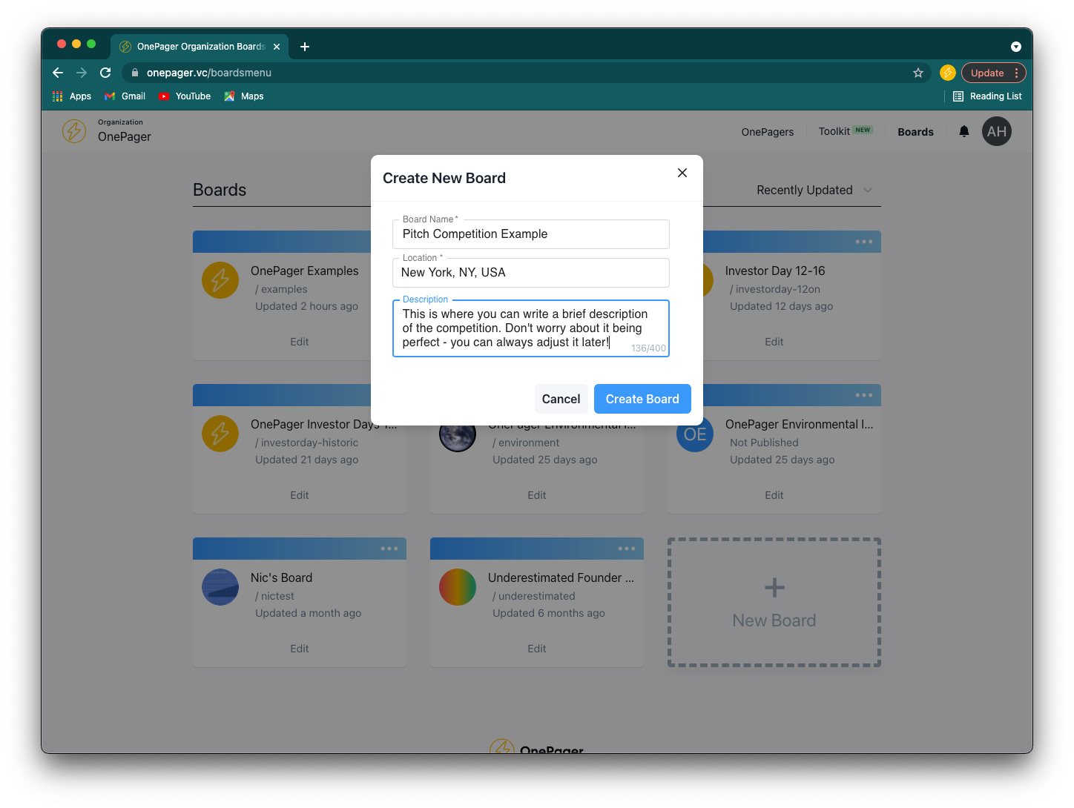Edit the Board Name field
Viewport: 1074px width, 808px height.
pyautogui.click(x=531, y=234)
